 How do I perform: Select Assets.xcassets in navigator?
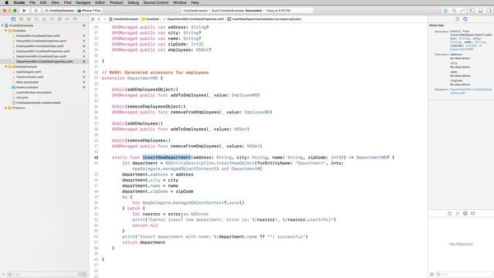pos(27,87)
